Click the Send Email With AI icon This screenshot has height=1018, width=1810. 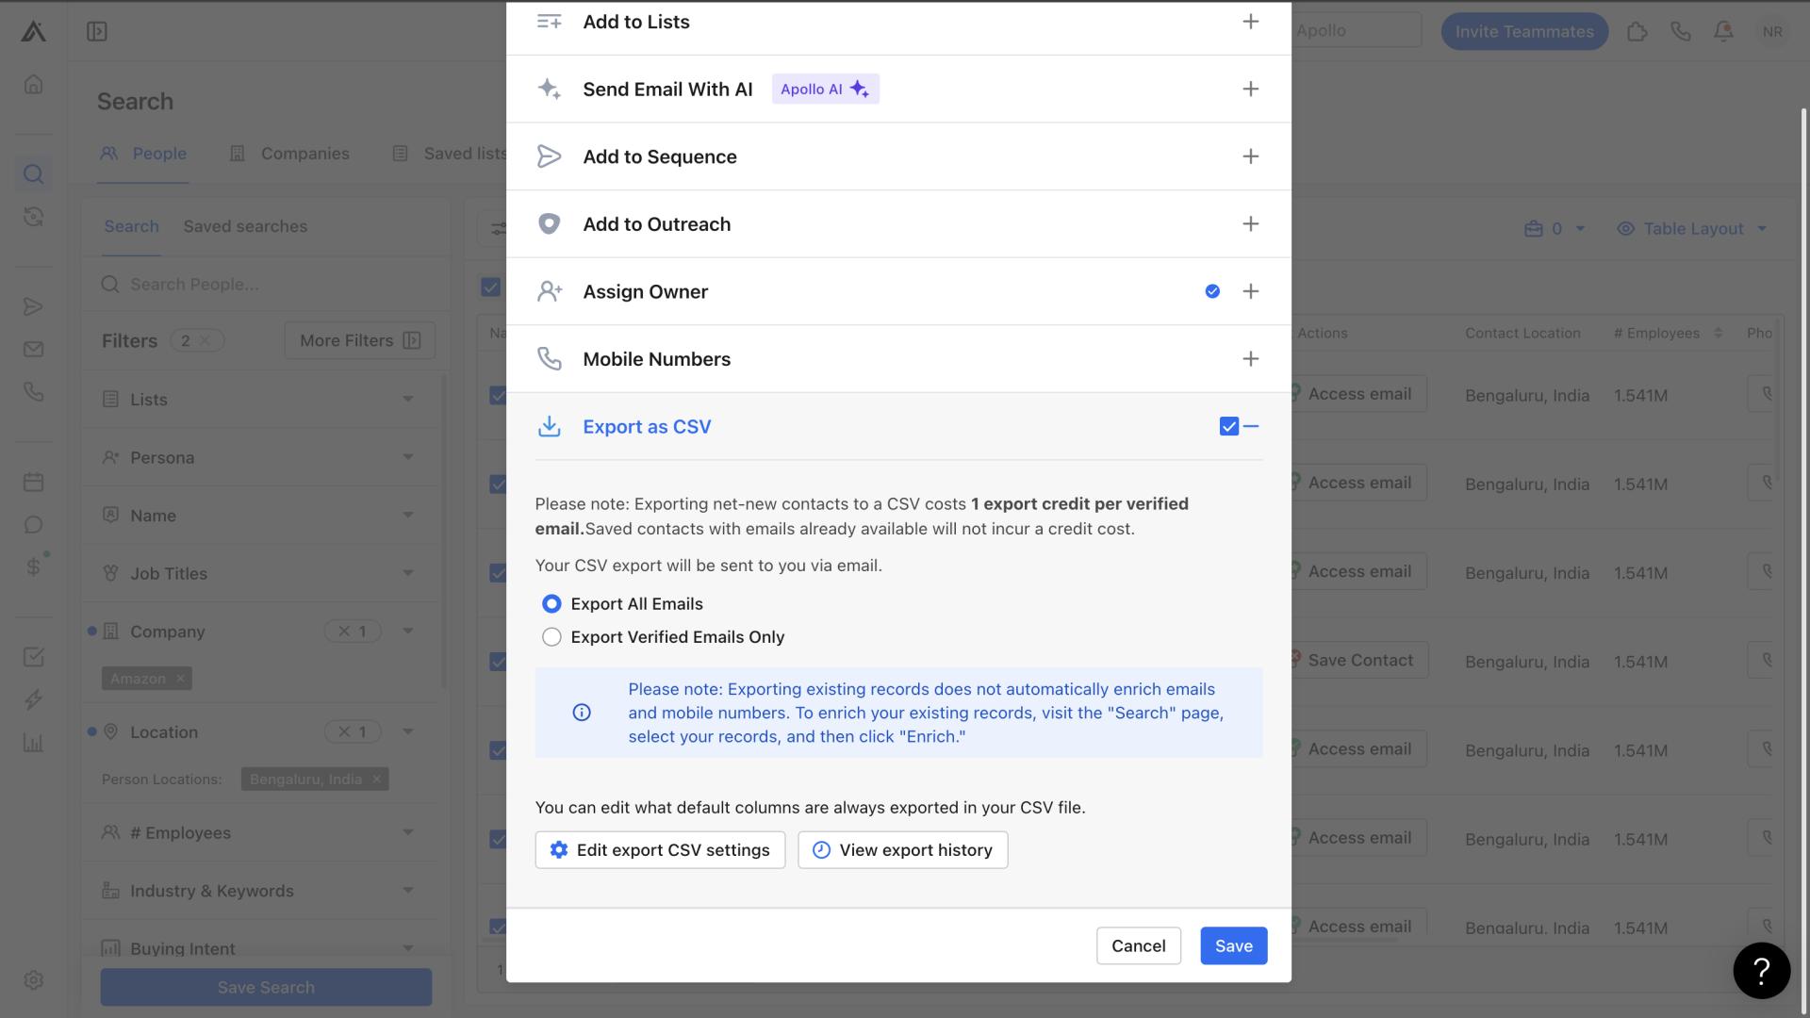pyautogui.click(x=549, y=89)
